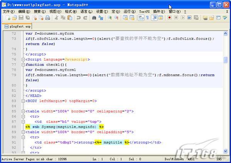Open the 编辑(E) menu
Viewport: 231px width, 163px height.
pyautogui.click(x=24, y=12)
